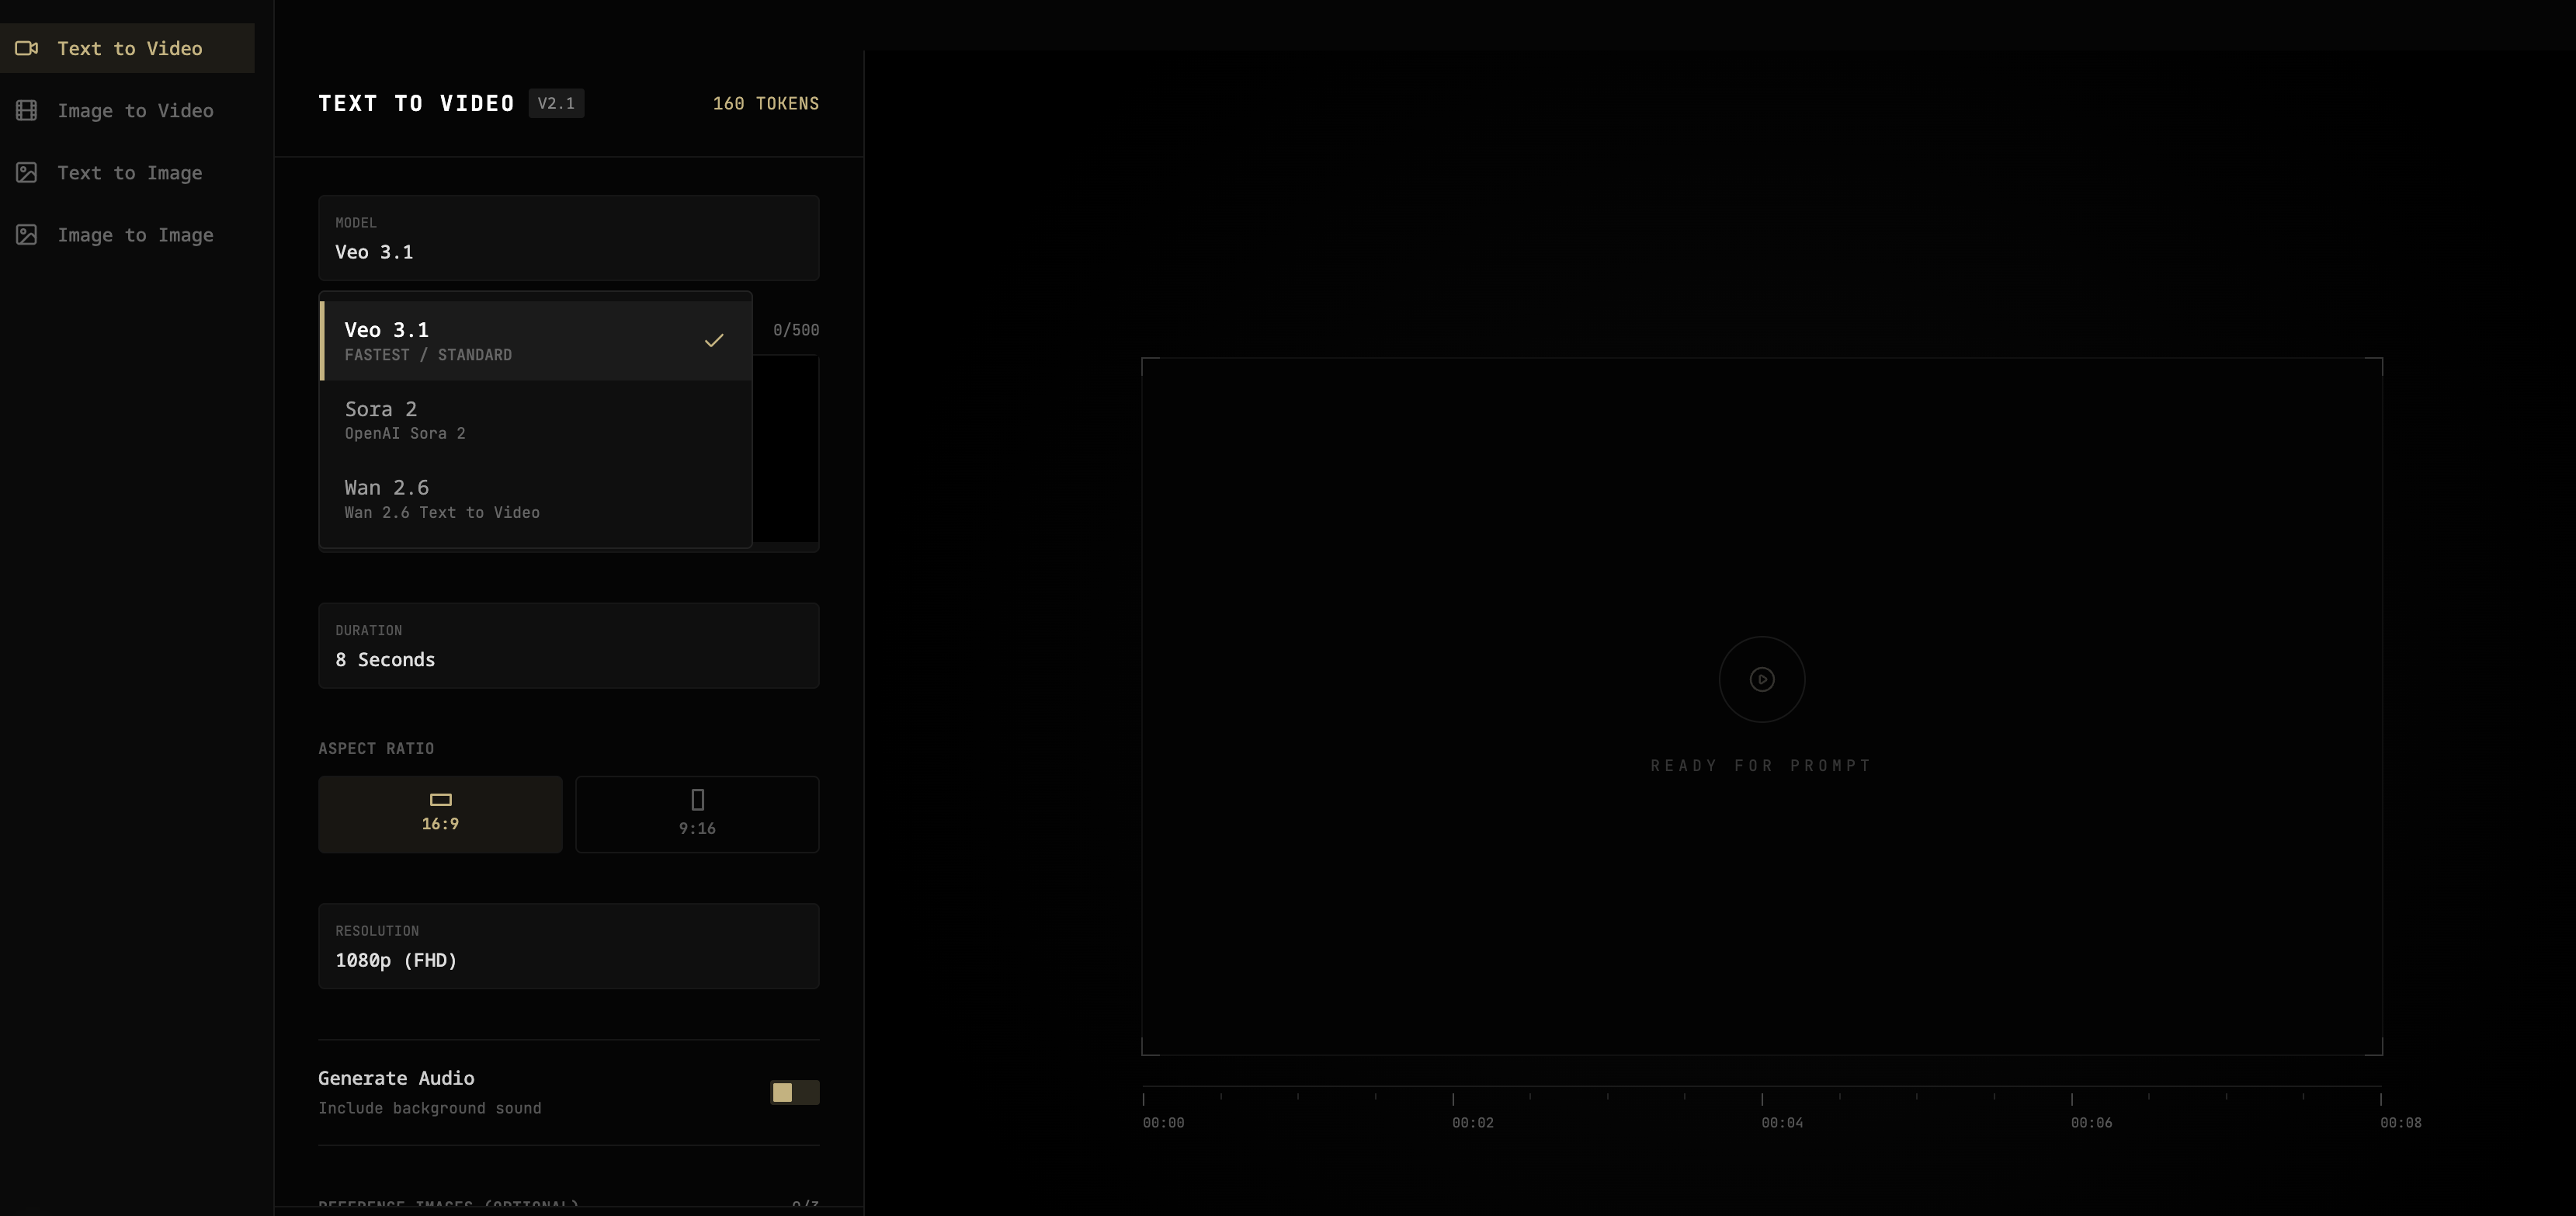Click the landscape 16:9 rectangle icon

(440, 799)
